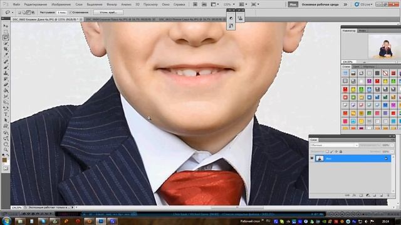Create new adjustment layer from Layers panel
The width and height of the screenshot is (401, 225).
368,196
